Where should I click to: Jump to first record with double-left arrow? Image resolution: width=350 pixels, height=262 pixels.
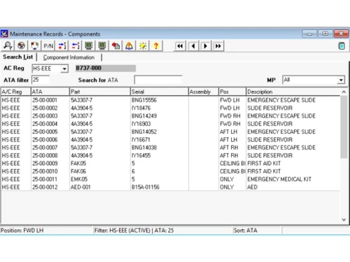click(180, 46)
